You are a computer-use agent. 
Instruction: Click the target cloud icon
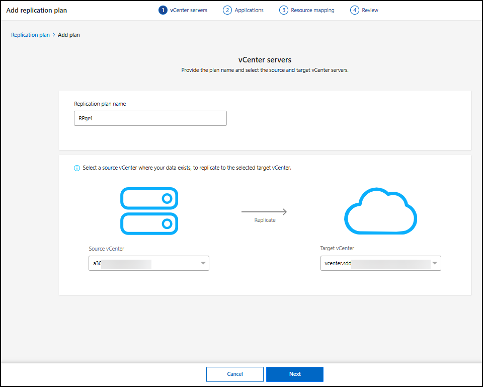pyautogui.click(x=380, y=211)
